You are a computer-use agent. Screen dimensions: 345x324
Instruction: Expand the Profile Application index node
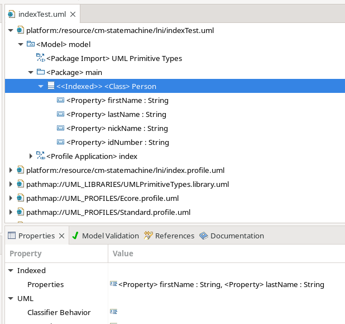tap(31, 156)
